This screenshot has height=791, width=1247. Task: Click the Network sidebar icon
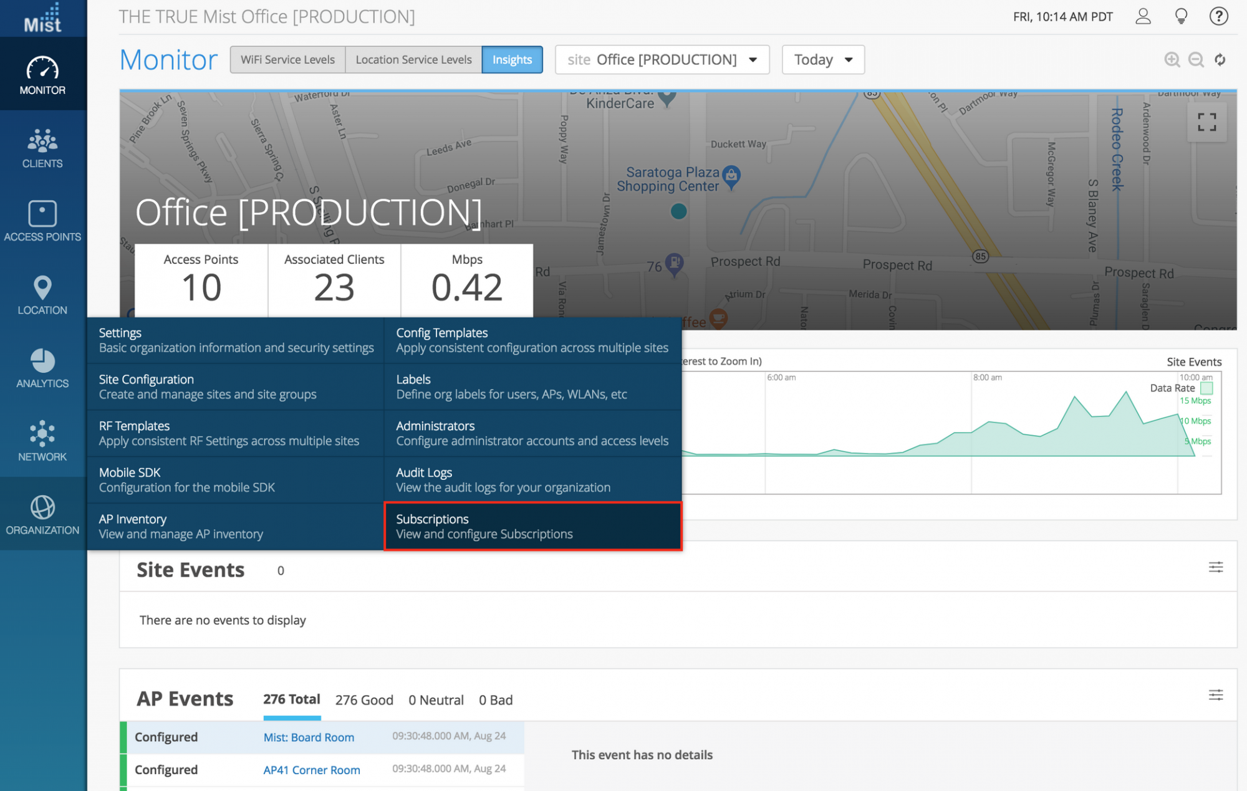tap(42, 441)
